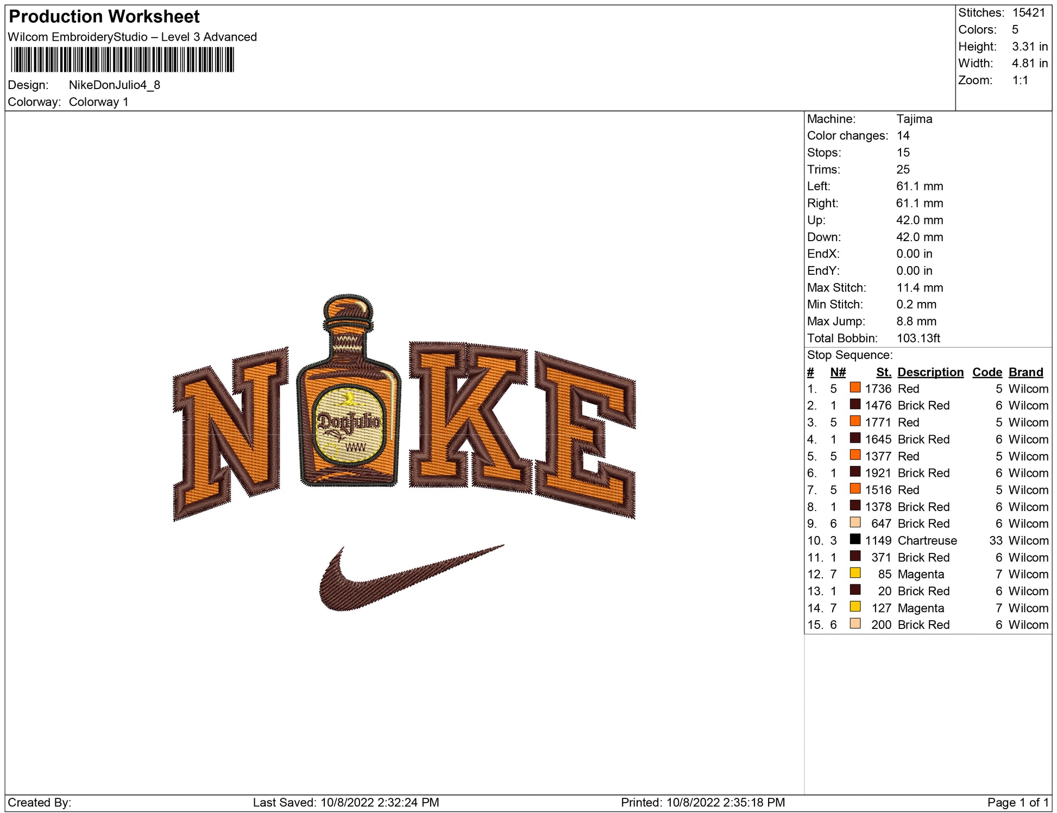Viewport: 1057px width, 813px height.
Task: Click the dark brown swatch in stop row 2
Action: point(855,405)
